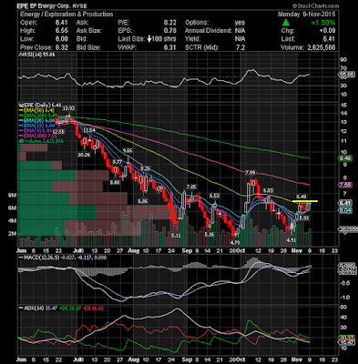358x364 pixels.
Task: Click the +1.50% percent change value
Action: 322,23
